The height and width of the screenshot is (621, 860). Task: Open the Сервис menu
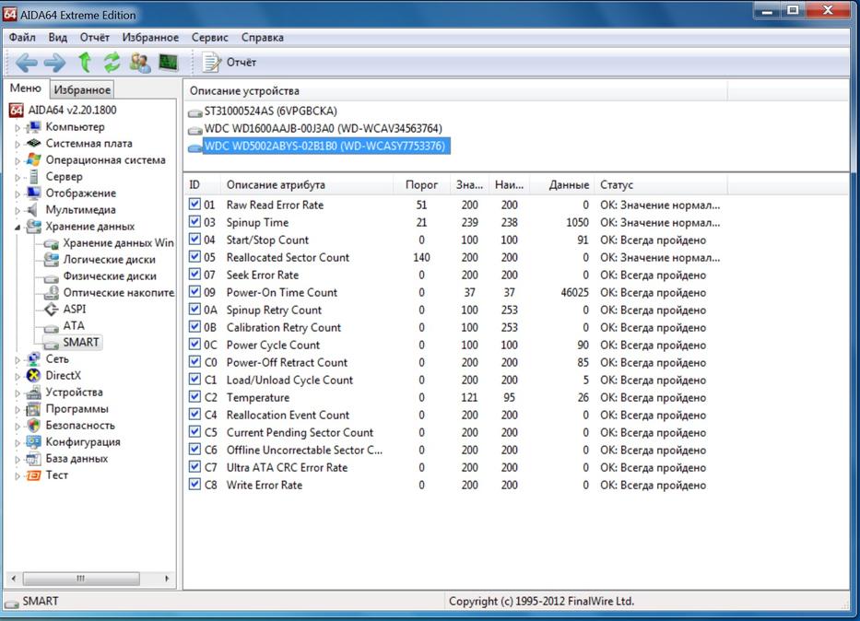click(x=209, y=37)
